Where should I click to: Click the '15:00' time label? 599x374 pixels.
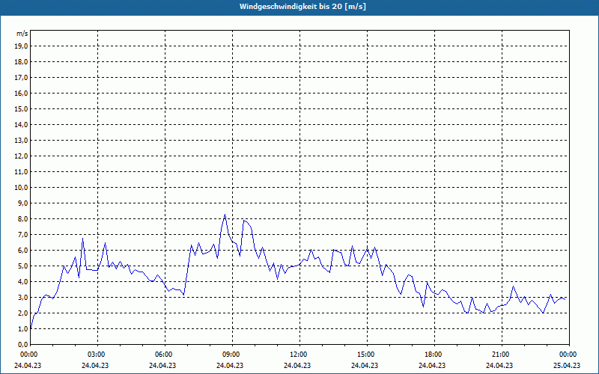click(x=367, y=355)
